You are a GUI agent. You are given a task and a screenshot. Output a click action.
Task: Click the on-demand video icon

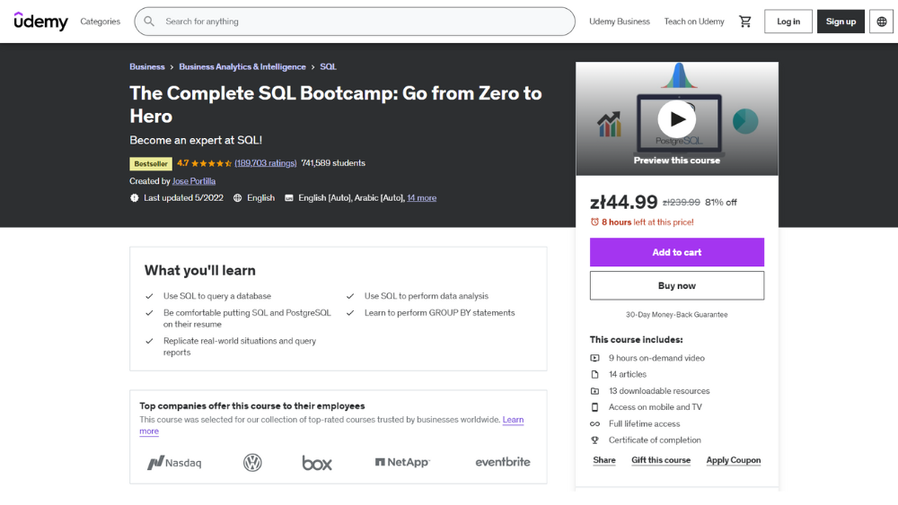pos(595,358)
